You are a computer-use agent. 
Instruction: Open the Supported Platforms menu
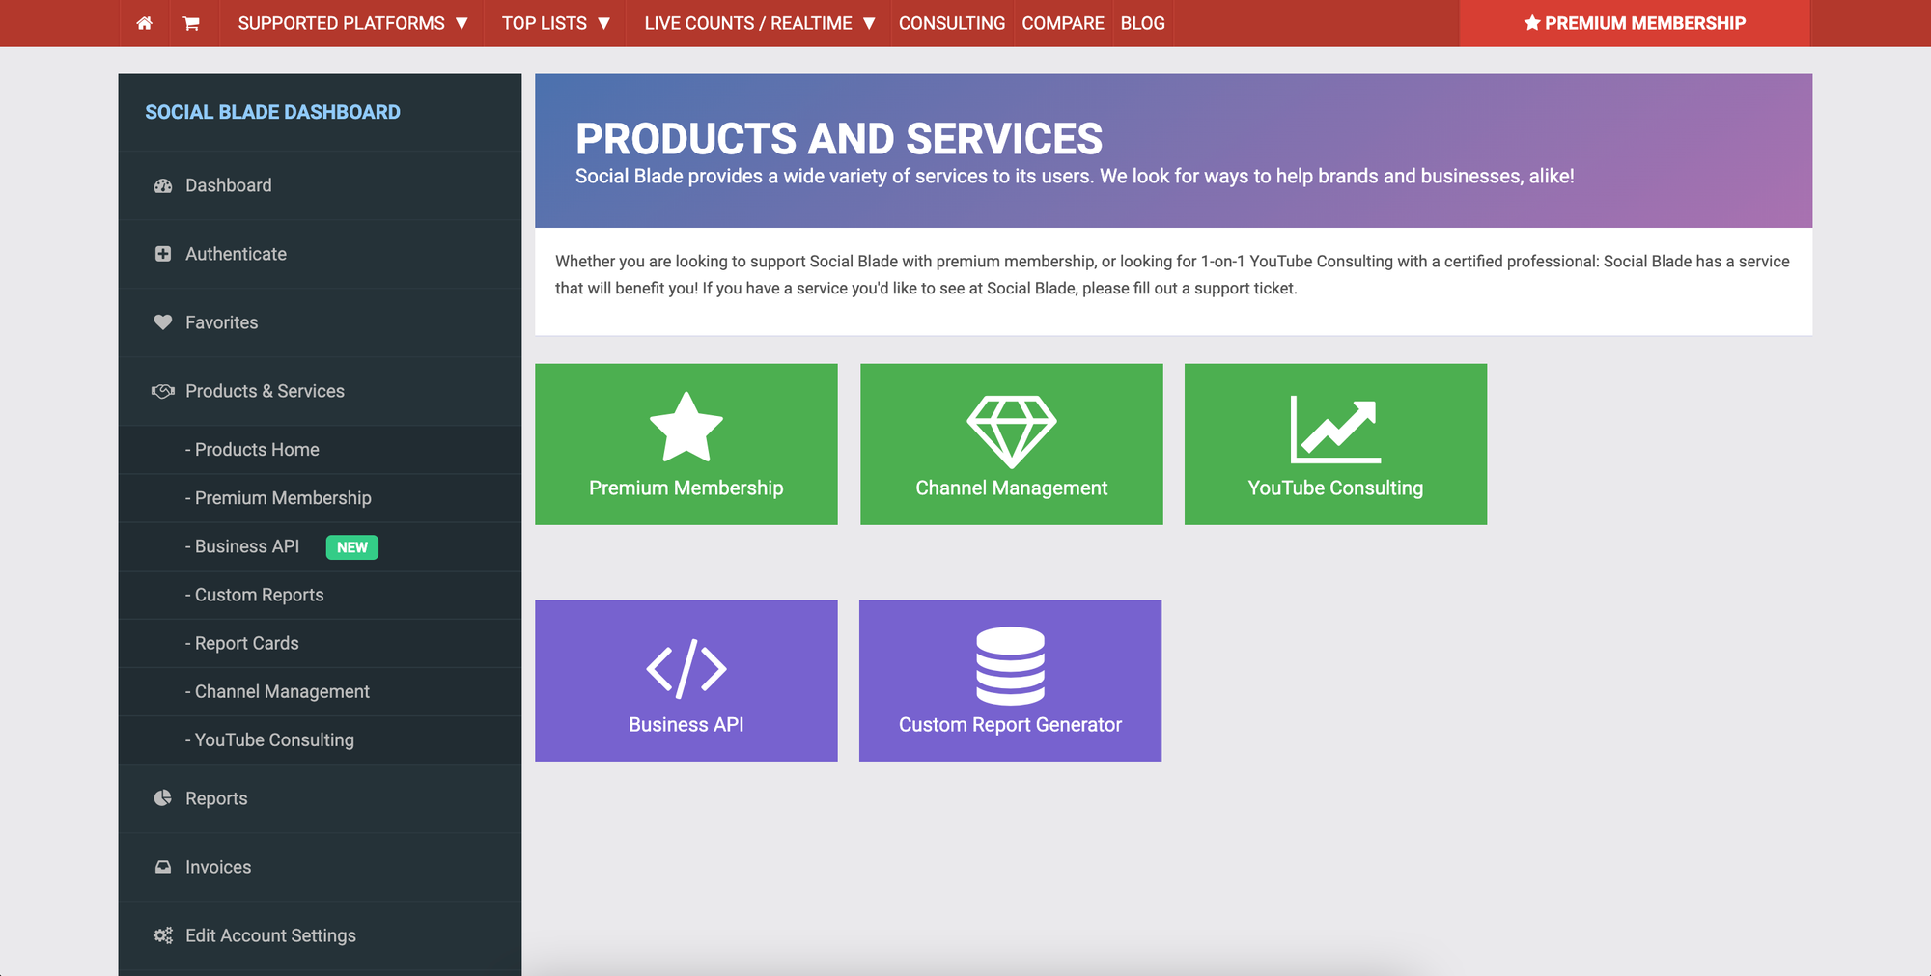tap(352, 23)
